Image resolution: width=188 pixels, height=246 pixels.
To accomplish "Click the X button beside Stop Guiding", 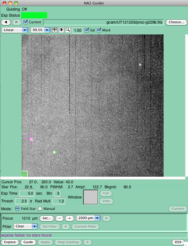I will click(88, 242).
